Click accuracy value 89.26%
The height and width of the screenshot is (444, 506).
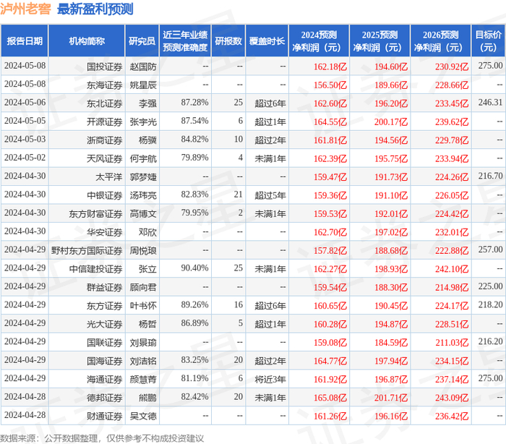coord(194,305)
